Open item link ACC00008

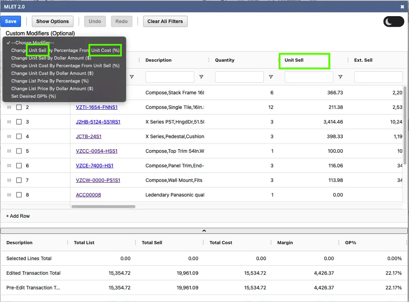click(x=88, y=195)
